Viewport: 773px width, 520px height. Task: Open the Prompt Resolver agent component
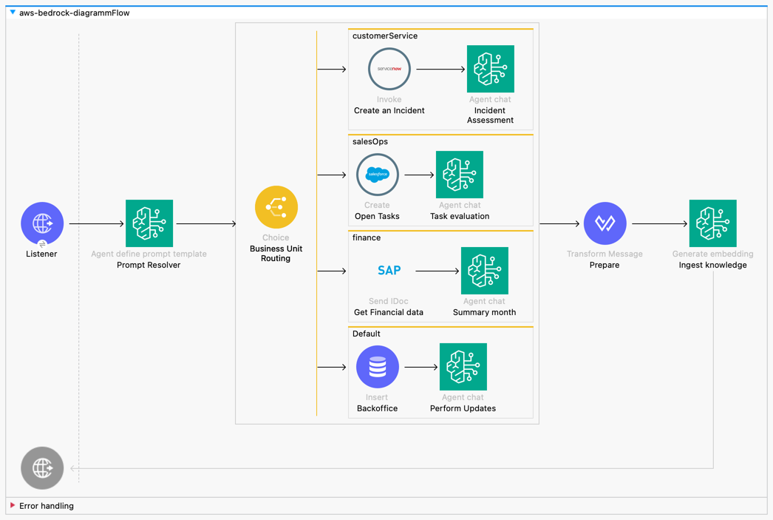149,223
